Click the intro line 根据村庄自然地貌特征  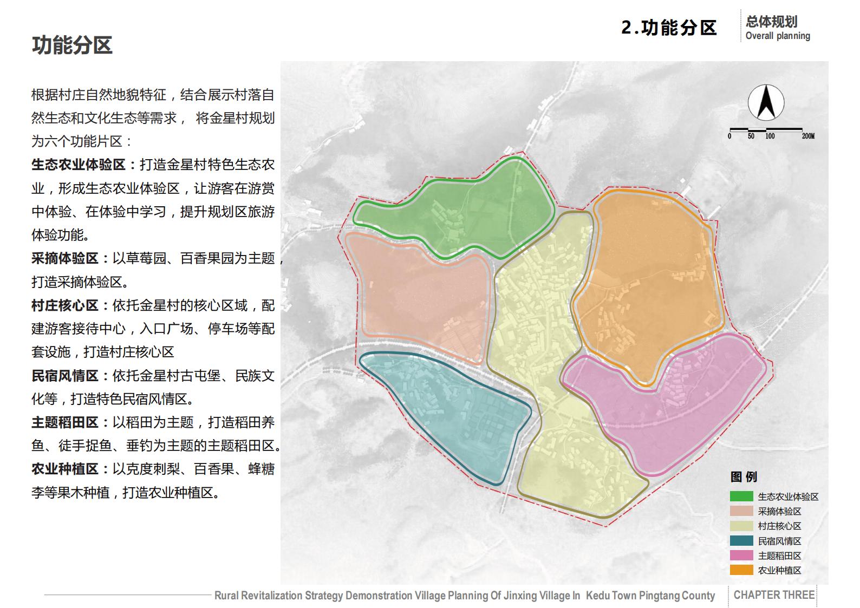click(99, 95)
